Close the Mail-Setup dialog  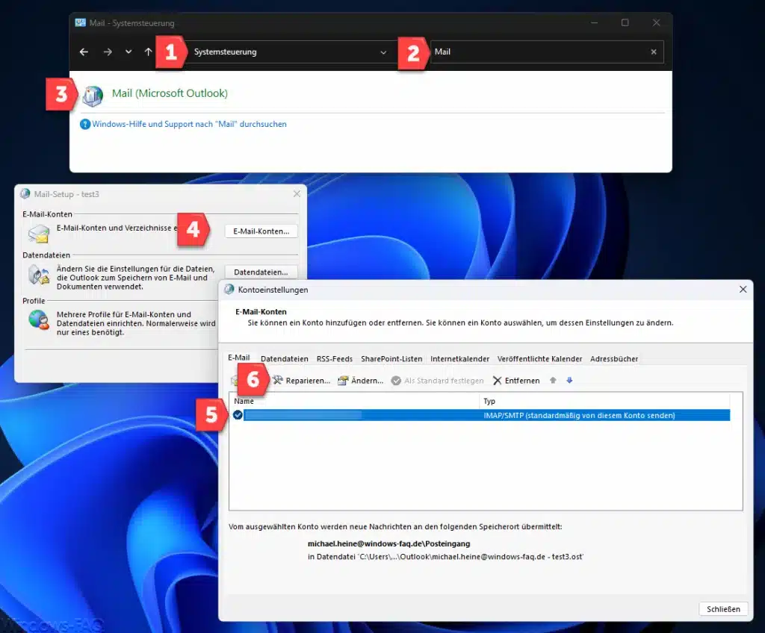(x=297, y=193)
